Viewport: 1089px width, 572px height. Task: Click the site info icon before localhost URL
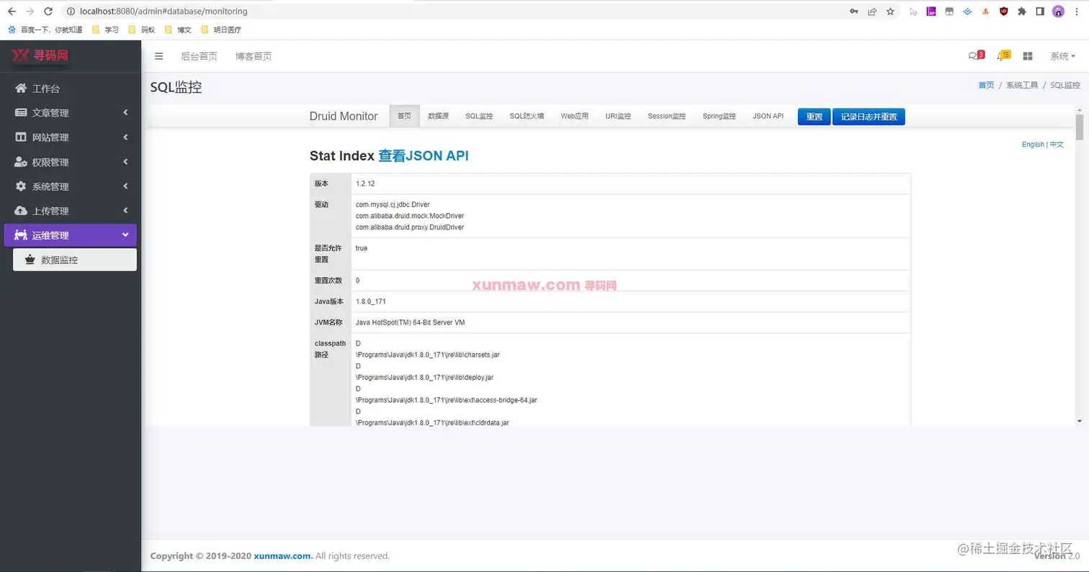click(70, 12)
